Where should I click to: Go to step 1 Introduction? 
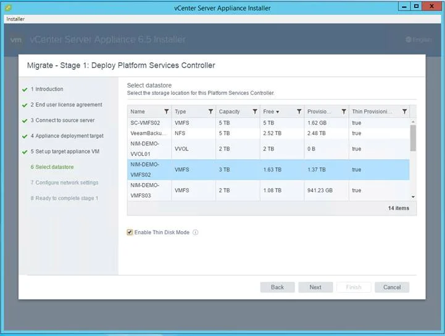click(x=47, y=89)
